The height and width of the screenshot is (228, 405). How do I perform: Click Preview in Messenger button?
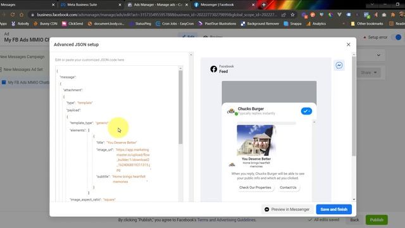click(x=287, y=210)
